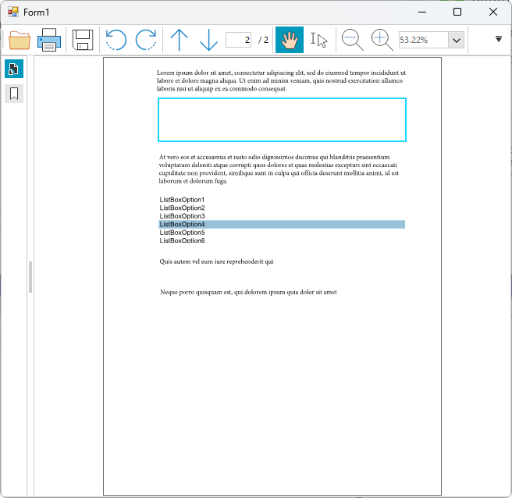Image resolution: width=512 pixels, height=498 pixels.
Task: Zoom in with plus magnifier
Action: pyautogui.click(x=382, y=40)
